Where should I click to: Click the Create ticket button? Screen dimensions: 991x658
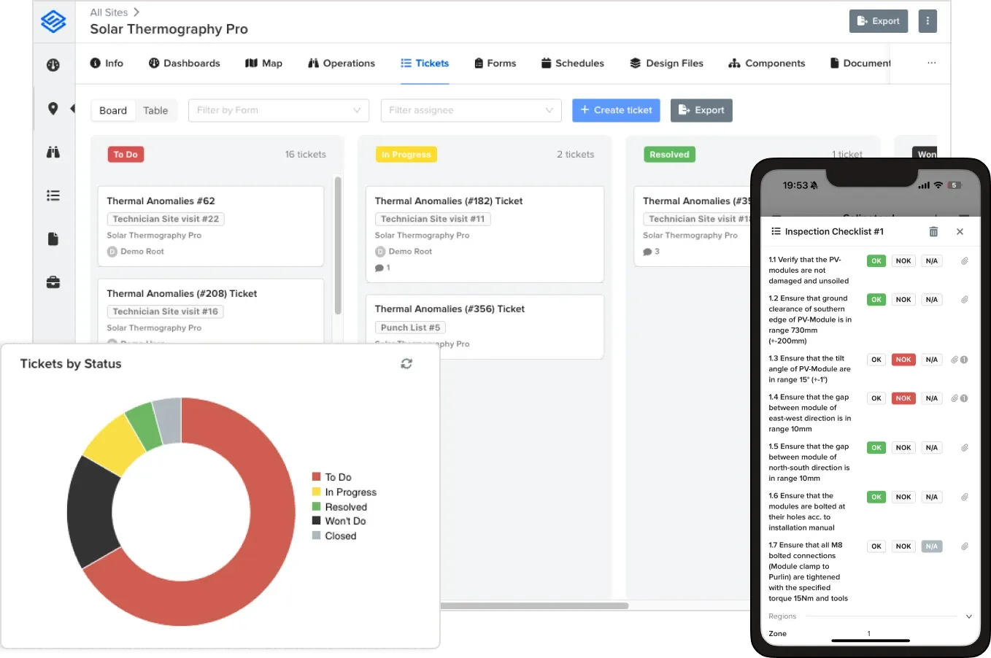point(616,110)
